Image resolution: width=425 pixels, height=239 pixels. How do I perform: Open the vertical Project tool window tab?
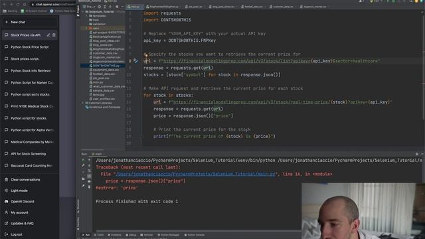pyautogui.click(x=78, y=11)
